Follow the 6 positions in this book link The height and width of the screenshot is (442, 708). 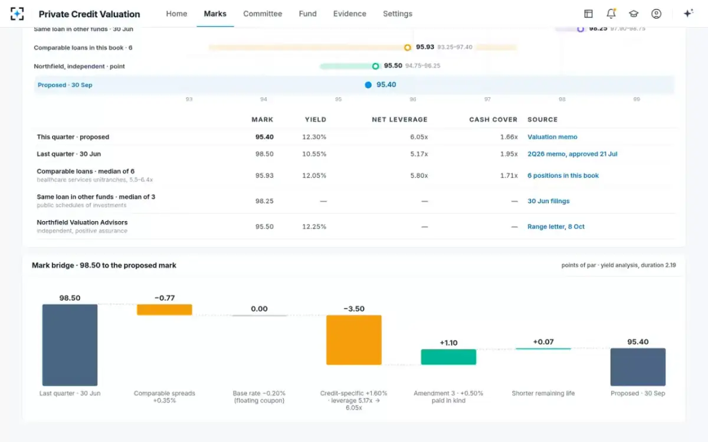(x=563, y=176)
